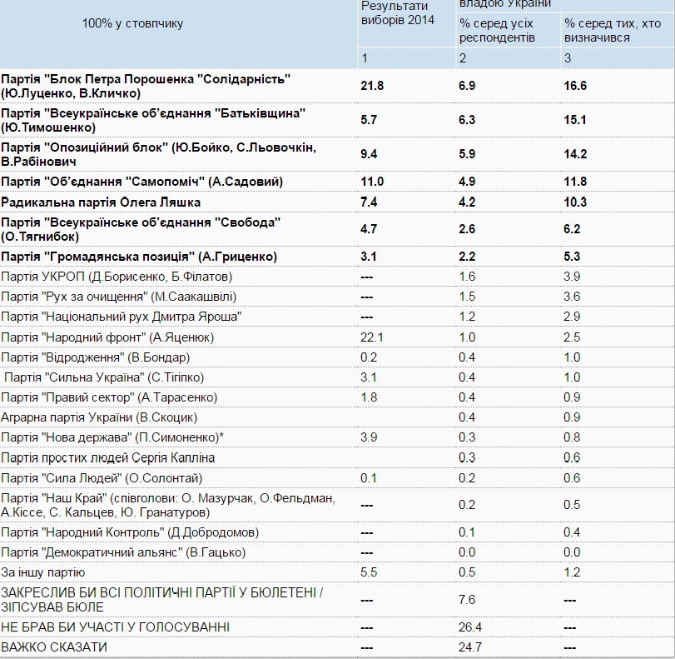Select the "Батьківщина" (Ю.Тимошенко) party name
Screen dimensions: 675x659
tap(154, 120)
